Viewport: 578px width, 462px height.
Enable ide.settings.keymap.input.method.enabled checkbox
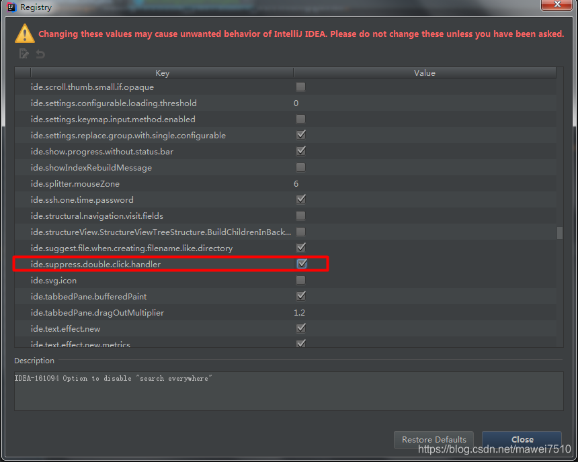tap(301, 119)
